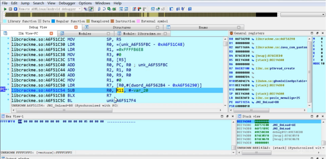326x159 pixels.
Task: Click the Enums tab icon
Action: (169, 27)
